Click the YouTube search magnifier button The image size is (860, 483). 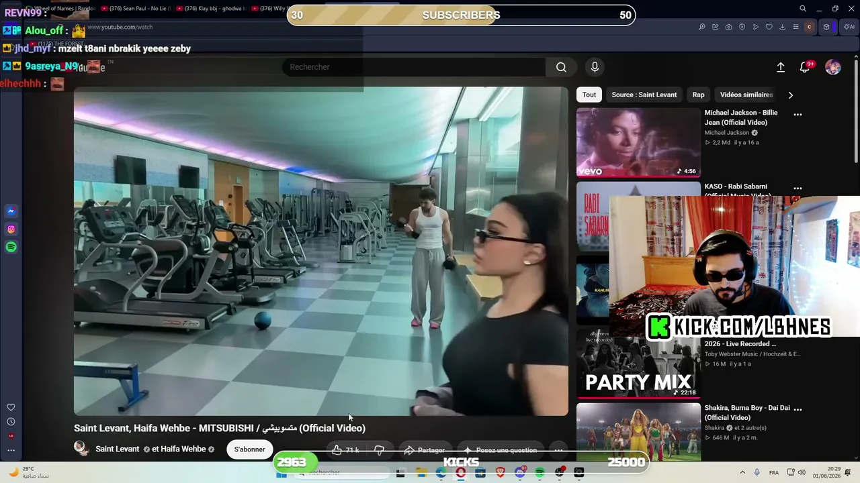561,67
